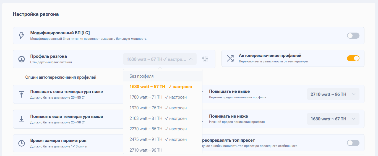
Task: Disable the Автопереключение профилей toggle
Action: 353,58
